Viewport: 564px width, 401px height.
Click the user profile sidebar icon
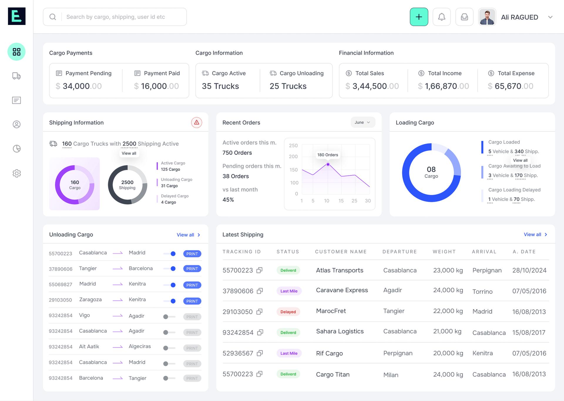16,125
